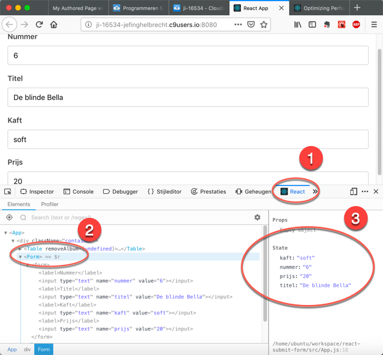Go to the browser home page
Screen dimensions: 383x355
[54, 25]
